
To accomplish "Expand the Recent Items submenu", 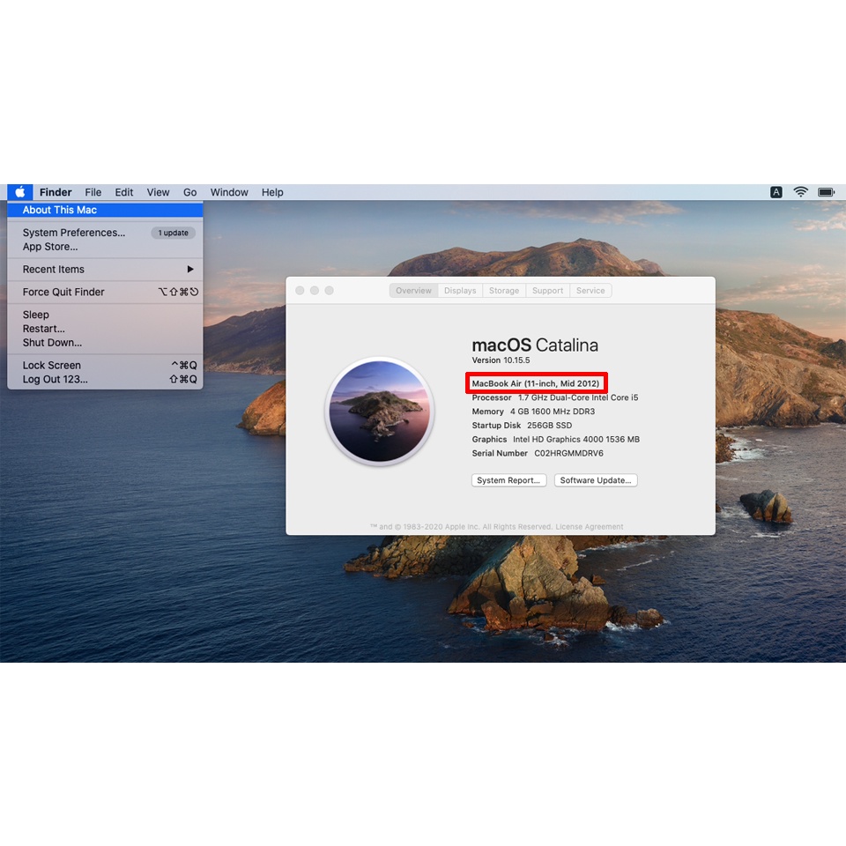I will point(106,270).
